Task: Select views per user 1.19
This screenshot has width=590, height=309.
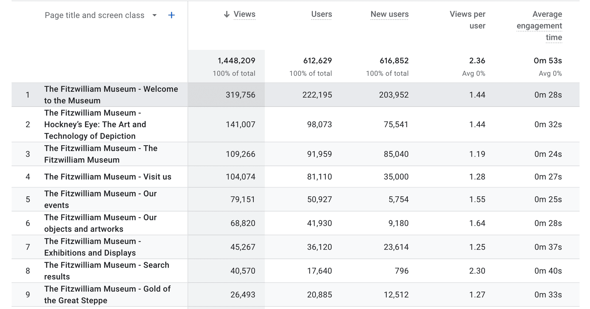Action: coord(477,154)
